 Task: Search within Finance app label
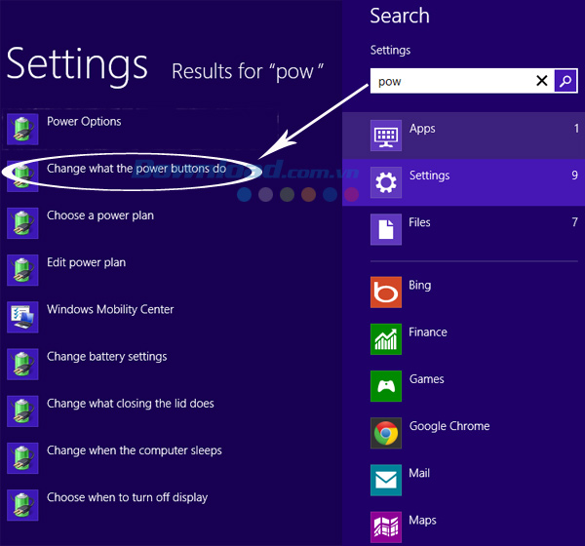click(x=428, y=332)
